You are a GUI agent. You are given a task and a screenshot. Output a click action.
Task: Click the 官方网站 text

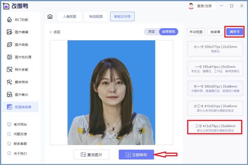pos(20,124)
